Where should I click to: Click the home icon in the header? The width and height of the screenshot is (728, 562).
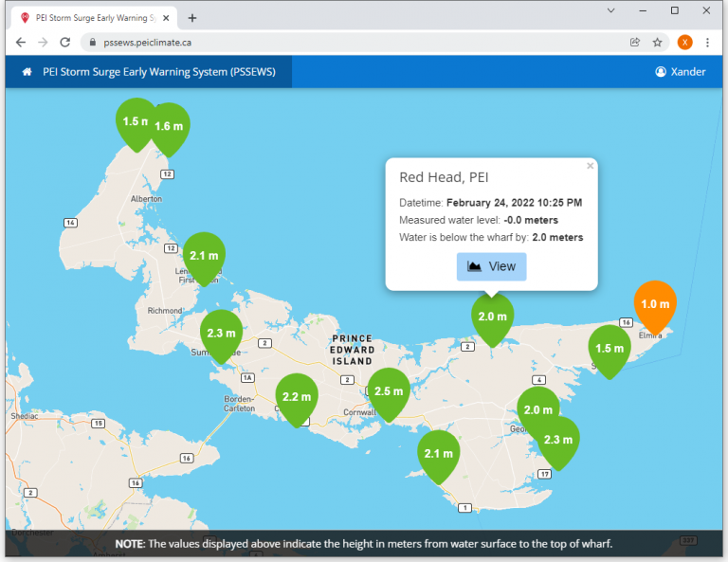pos(27,72)
